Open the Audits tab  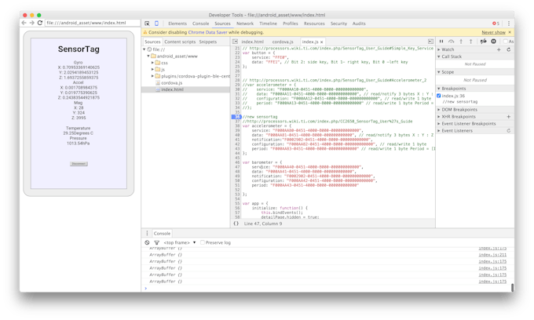359,24
